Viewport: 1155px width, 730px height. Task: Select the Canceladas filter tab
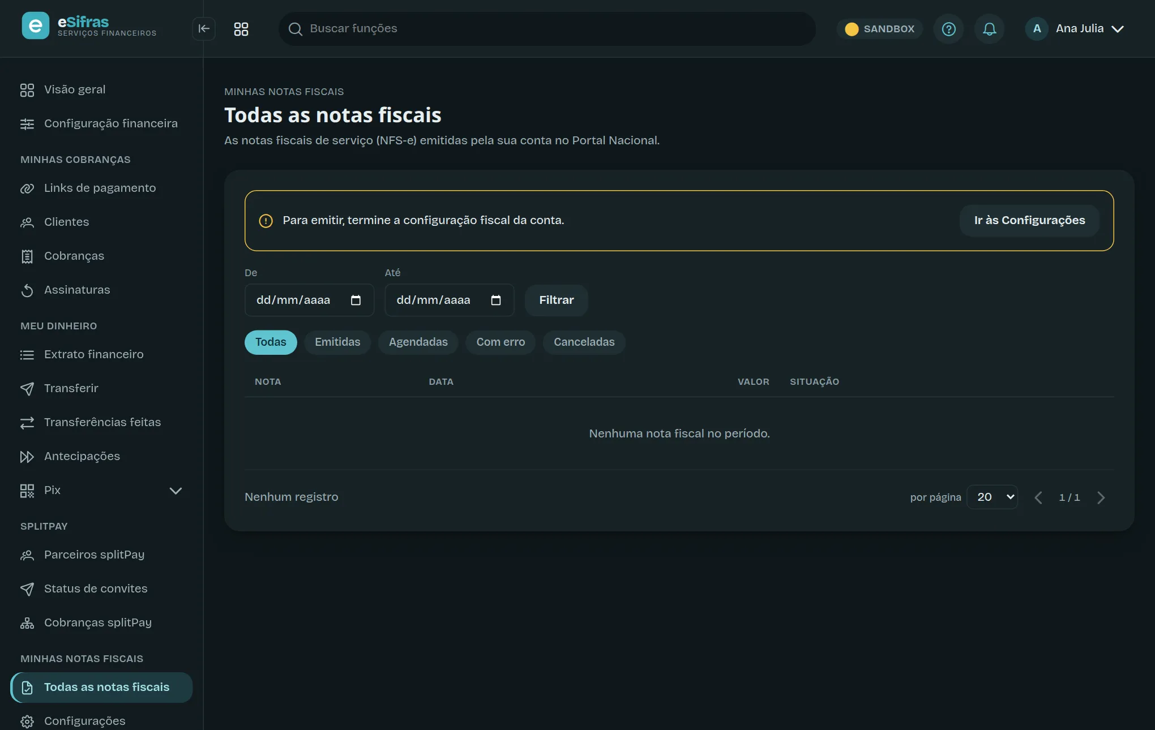click(x=584, y=342)
